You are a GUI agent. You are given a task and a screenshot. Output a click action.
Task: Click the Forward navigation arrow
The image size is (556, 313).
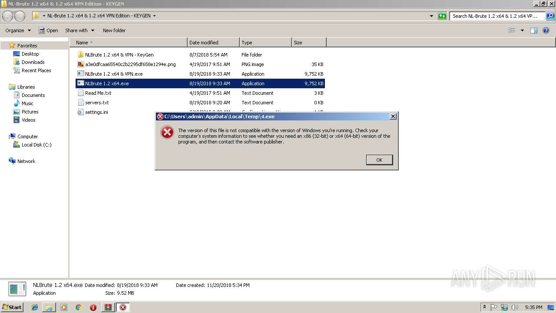20,16
